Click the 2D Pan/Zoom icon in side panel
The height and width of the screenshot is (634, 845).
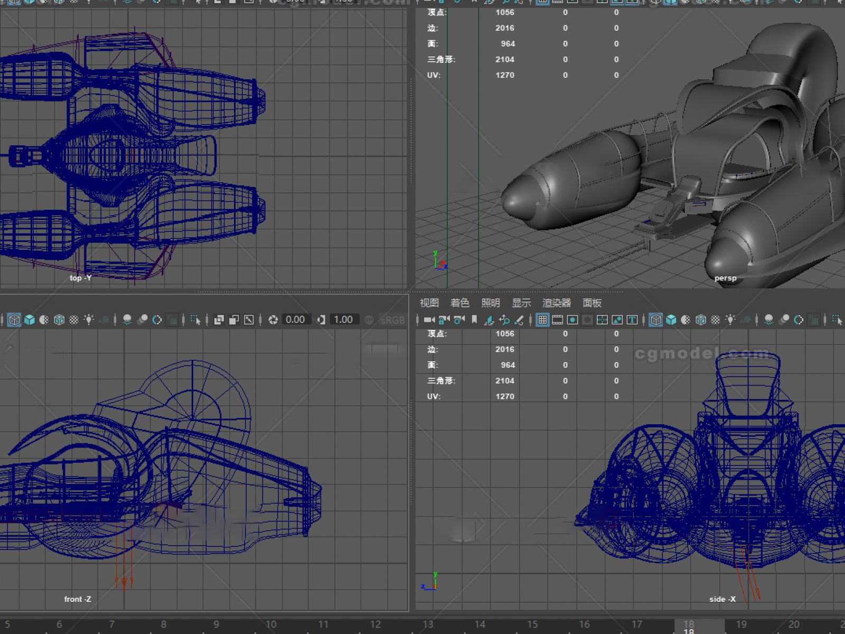pos(504,320)
